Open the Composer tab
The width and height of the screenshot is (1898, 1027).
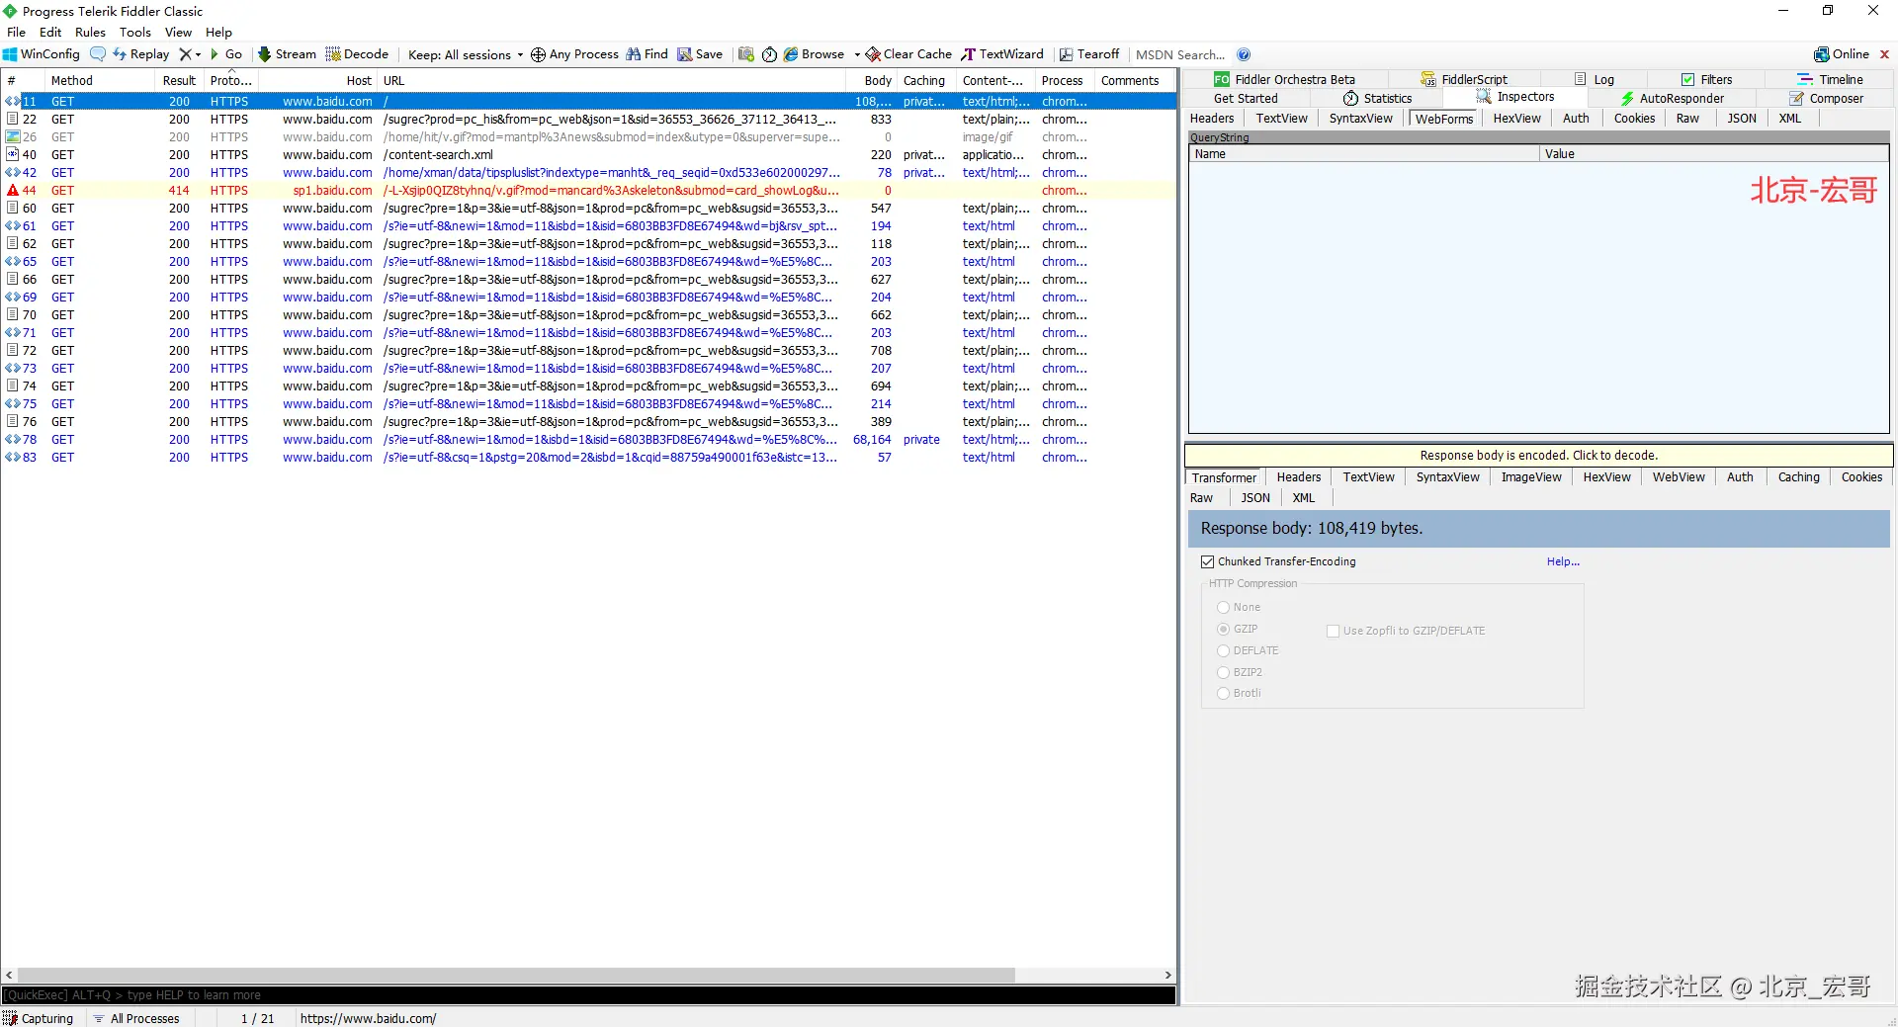(1826, 98)
